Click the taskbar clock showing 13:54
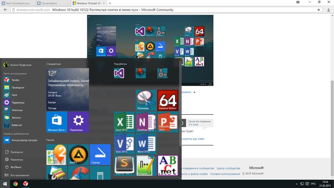The width and height of the screenshot is (334, 188). pyautogui.click(x=325, y=184)
